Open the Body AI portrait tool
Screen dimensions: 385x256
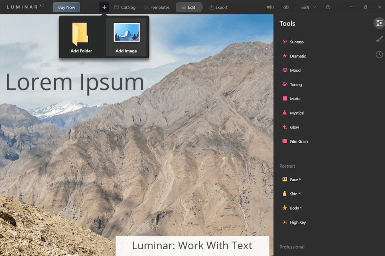coord(292,208)
